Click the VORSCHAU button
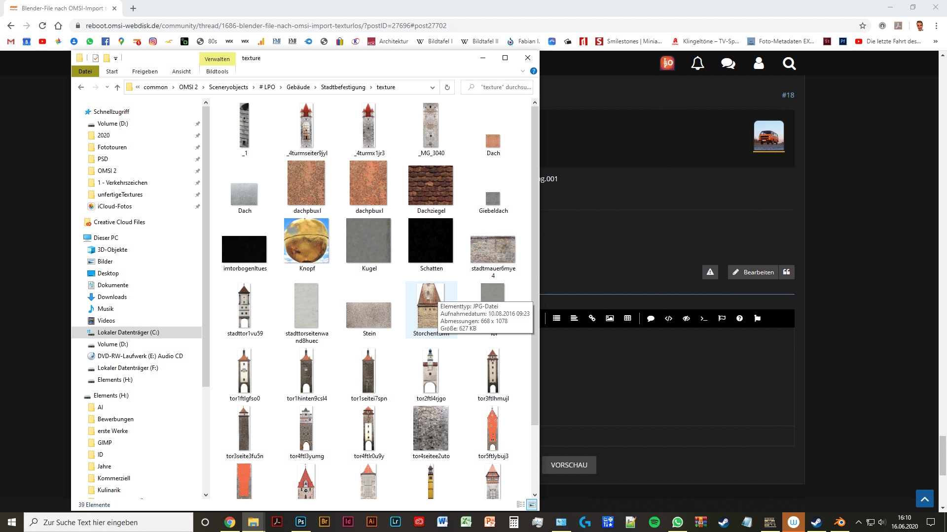Viewport: 947px width, 532px height. [x=569, y=465]
